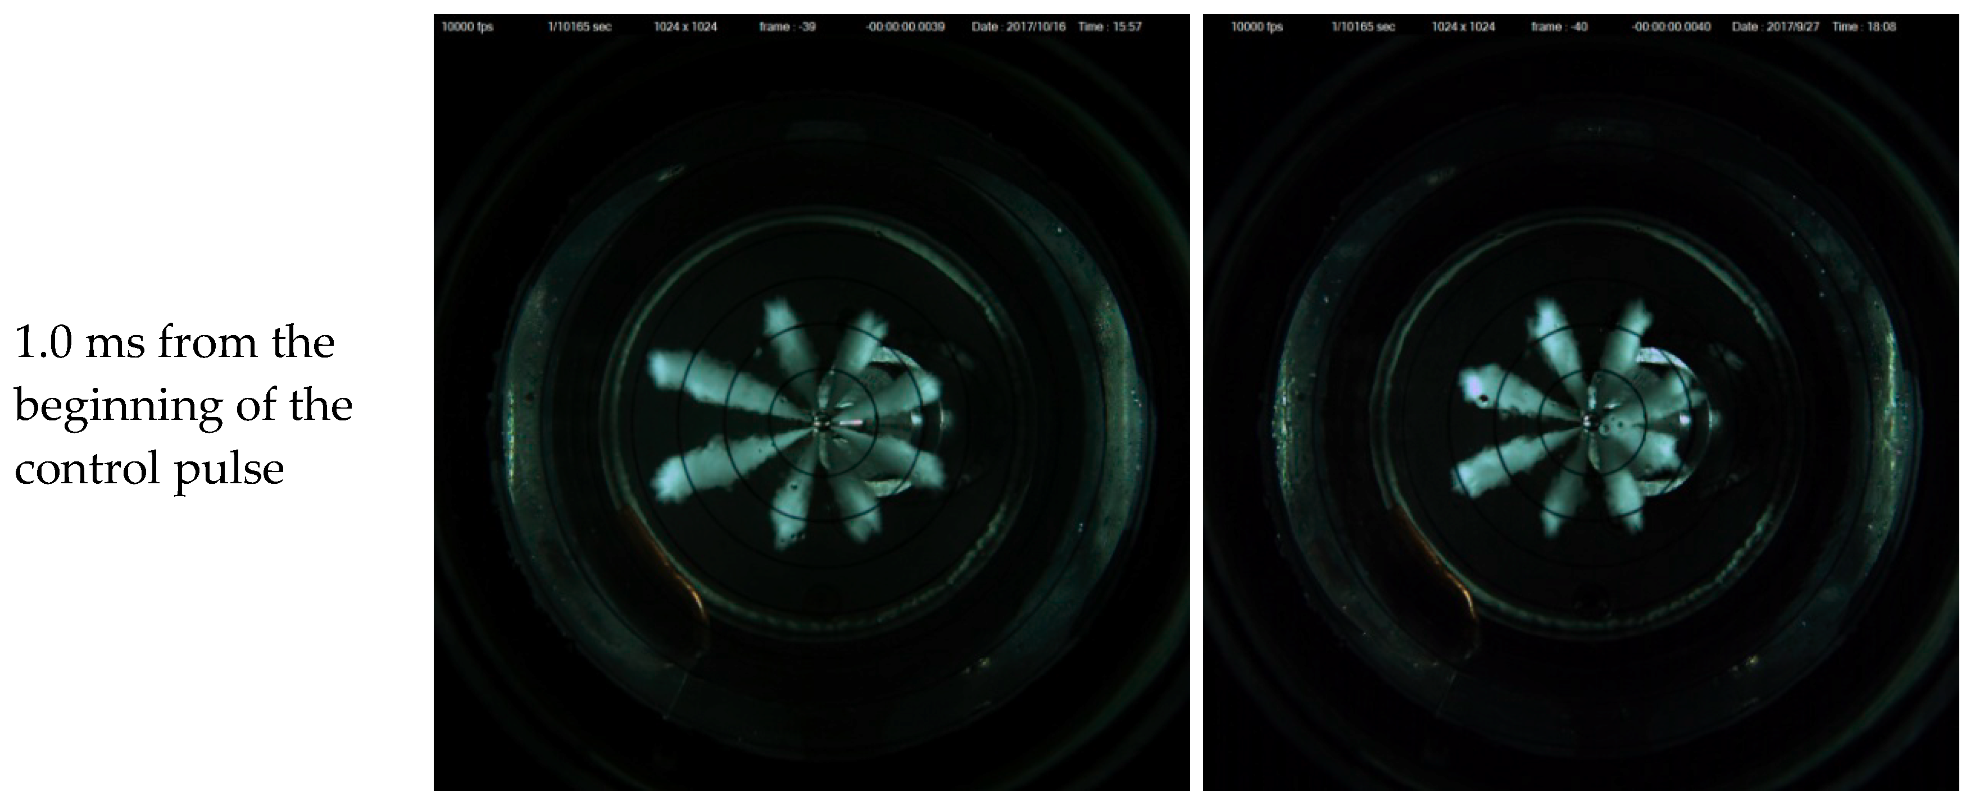The image size is (1975, 806).
Task: Click the "1.0 ms from the" caption line
Action: 174,342
